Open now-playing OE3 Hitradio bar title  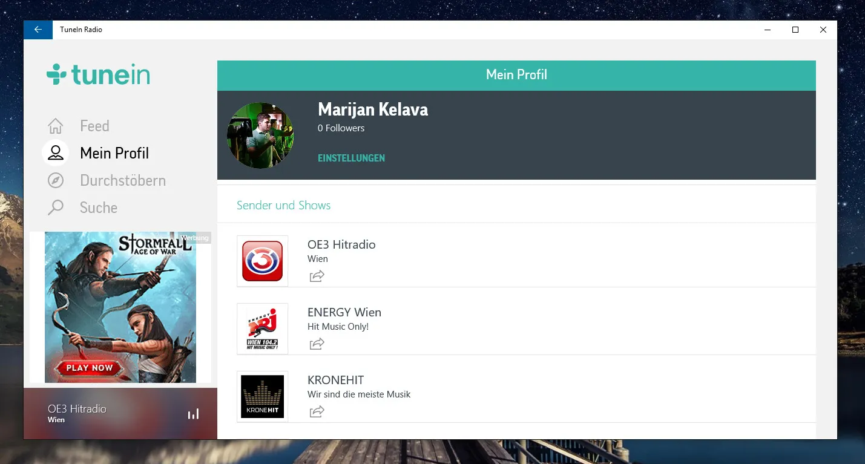click(77, 409)
